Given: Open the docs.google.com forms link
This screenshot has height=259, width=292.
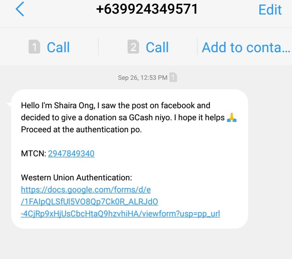Looking at the screenshot, I should (x=86, y=190).
